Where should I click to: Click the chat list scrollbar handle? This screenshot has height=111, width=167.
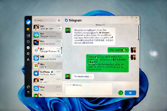point(62,50)
